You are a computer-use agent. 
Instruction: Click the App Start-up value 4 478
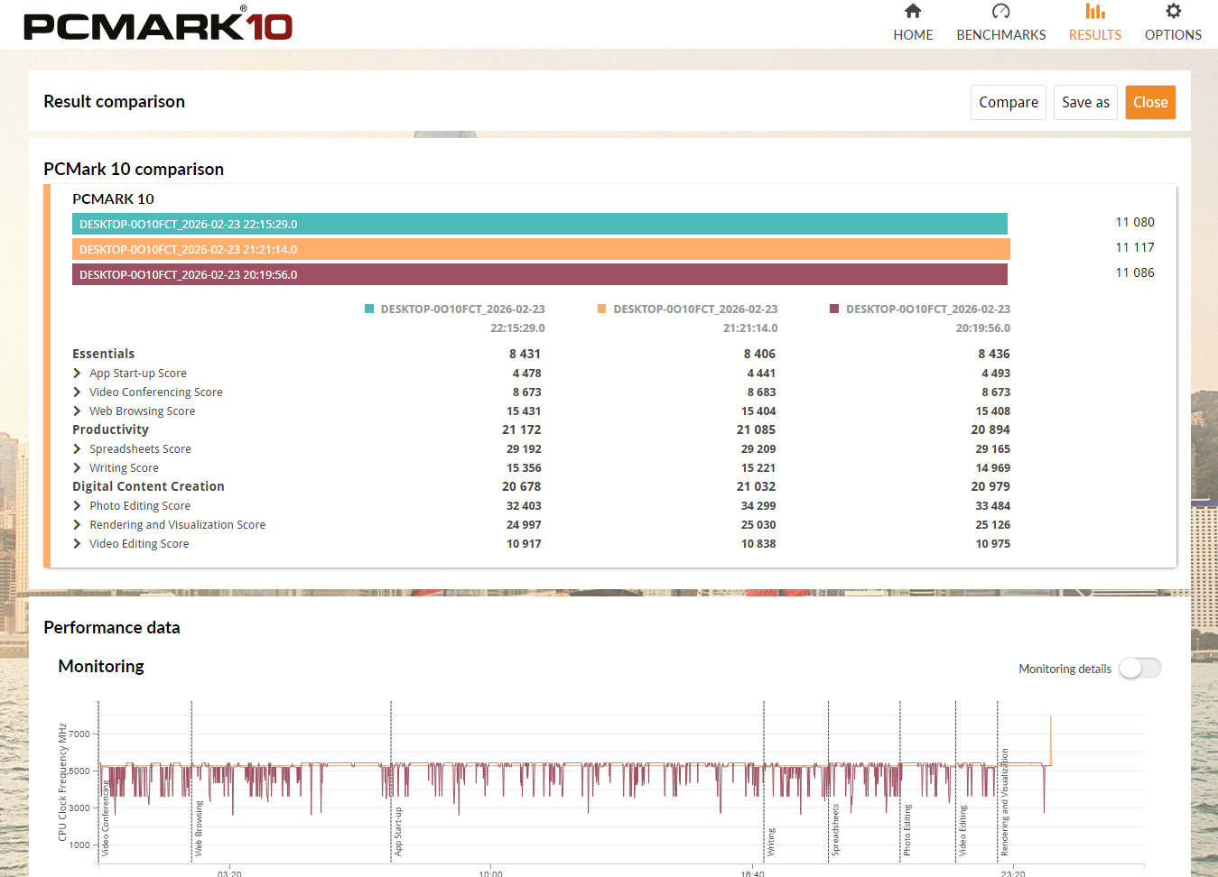(x=526, y=374)
